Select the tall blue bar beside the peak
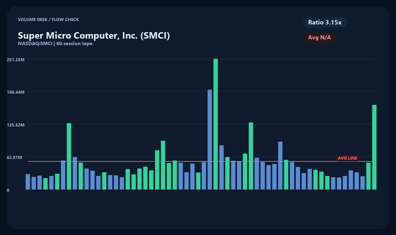The height and width of the screenshot is (235, 396). (210, 139)
